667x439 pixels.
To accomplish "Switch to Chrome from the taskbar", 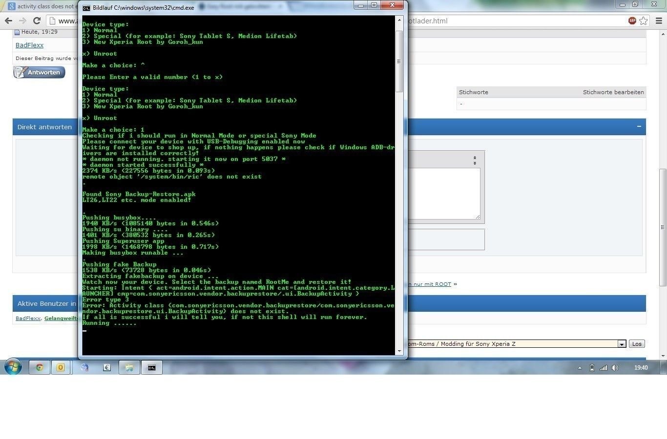I will pos(40,367).
